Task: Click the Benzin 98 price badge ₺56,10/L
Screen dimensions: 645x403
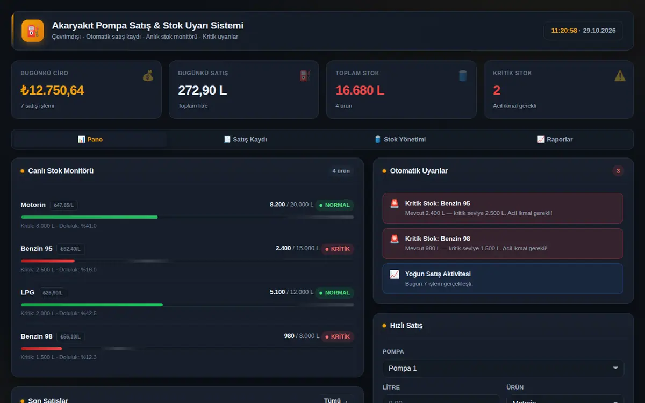Action: [x=71, y=336]
